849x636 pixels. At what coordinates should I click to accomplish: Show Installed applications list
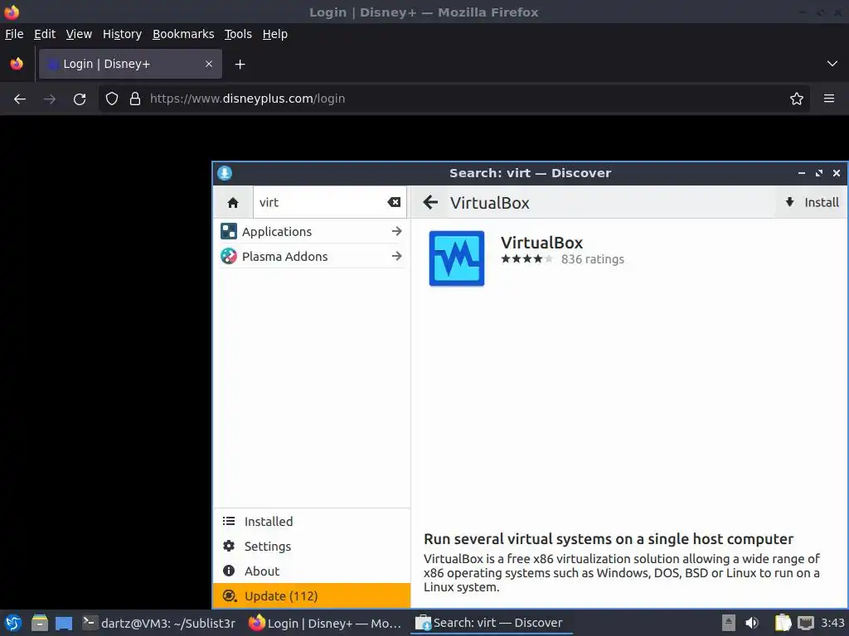pos(312,522)
